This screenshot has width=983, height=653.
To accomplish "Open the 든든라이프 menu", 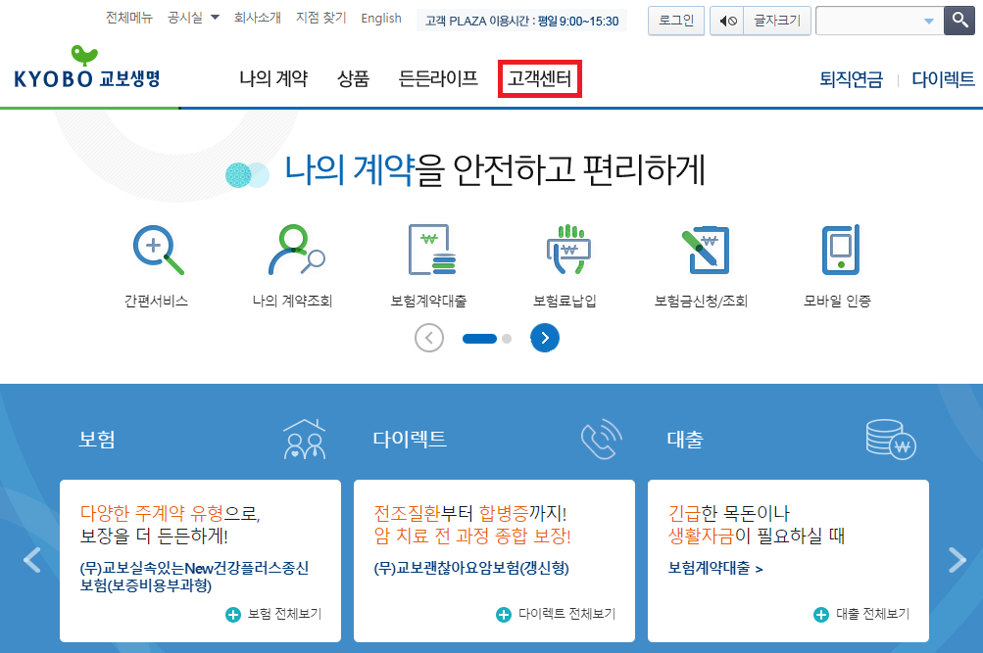I will (x=438, y=78).
